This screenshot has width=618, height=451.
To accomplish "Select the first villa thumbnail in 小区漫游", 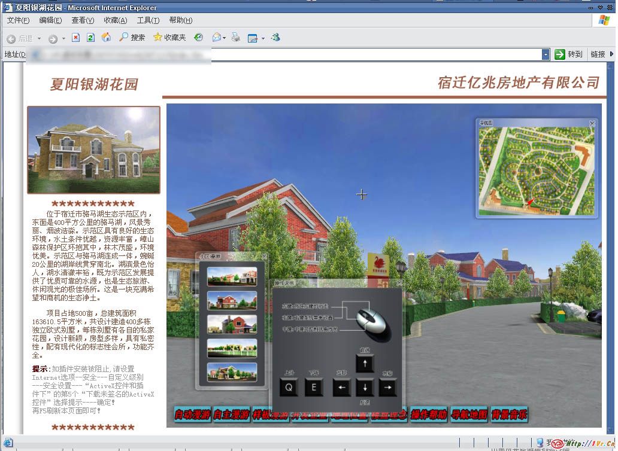I will click(x=232, y=276).
